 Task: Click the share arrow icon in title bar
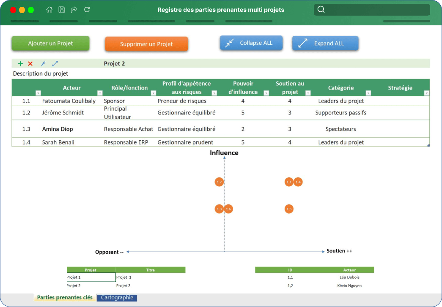point(74,10)
